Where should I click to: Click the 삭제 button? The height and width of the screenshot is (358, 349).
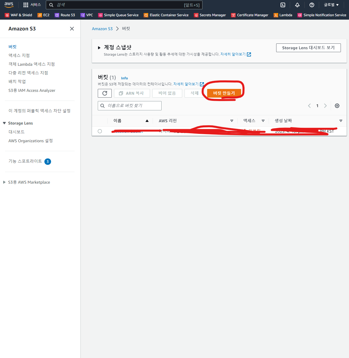194,93
